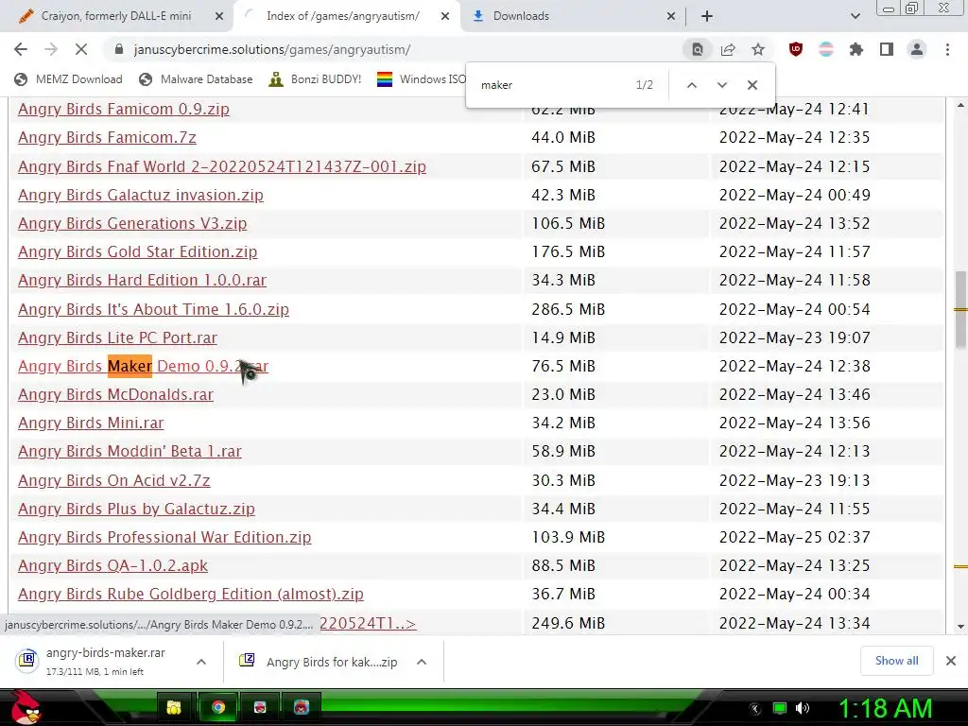This screenshot has height=726, width=968.
Task: Bookmark this page with the star icon
Action: [x=758, y=49]
